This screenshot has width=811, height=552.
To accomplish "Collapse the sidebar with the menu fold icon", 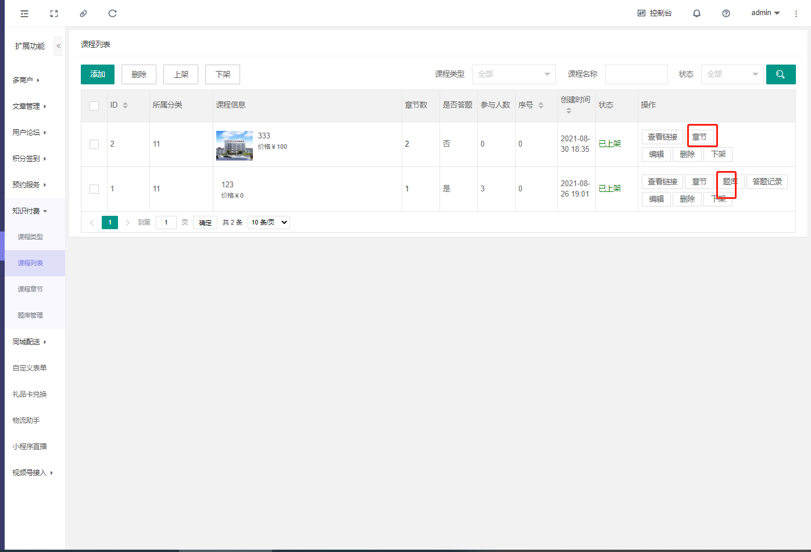I will (24, 13).
